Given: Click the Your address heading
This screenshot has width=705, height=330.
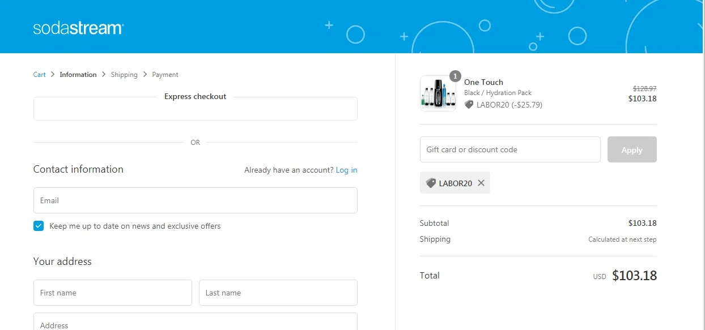Looking at the screenshot, I should click(x=62, y=262).
